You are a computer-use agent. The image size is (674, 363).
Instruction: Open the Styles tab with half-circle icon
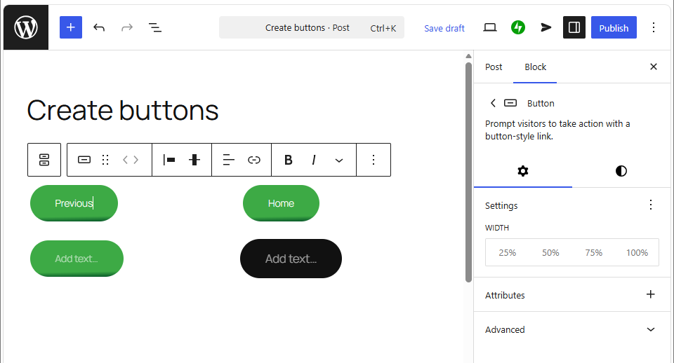[621, 171]
